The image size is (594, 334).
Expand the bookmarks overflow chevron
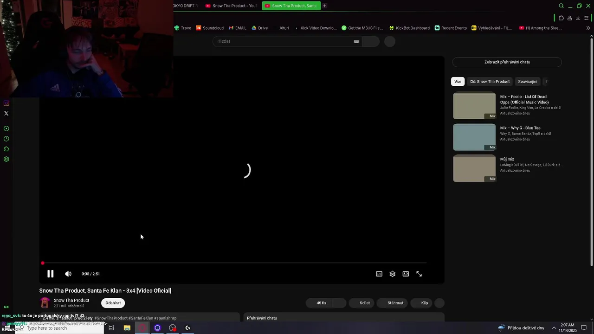588,28
